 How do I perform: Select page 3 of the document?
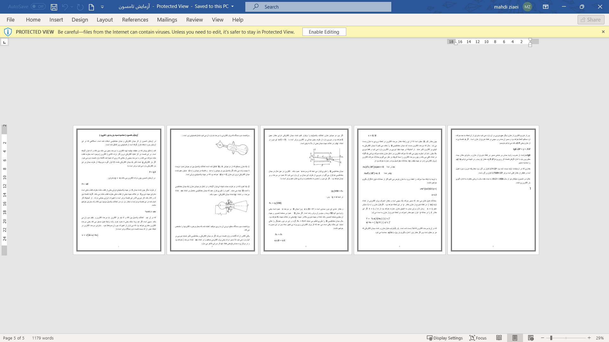(306, 190)
